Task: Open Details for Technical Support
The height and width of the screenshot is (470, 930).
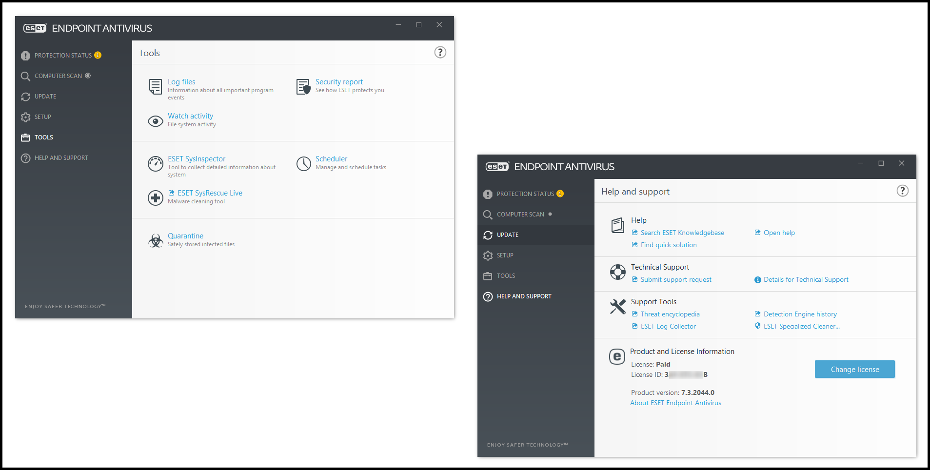Action: 806,279
